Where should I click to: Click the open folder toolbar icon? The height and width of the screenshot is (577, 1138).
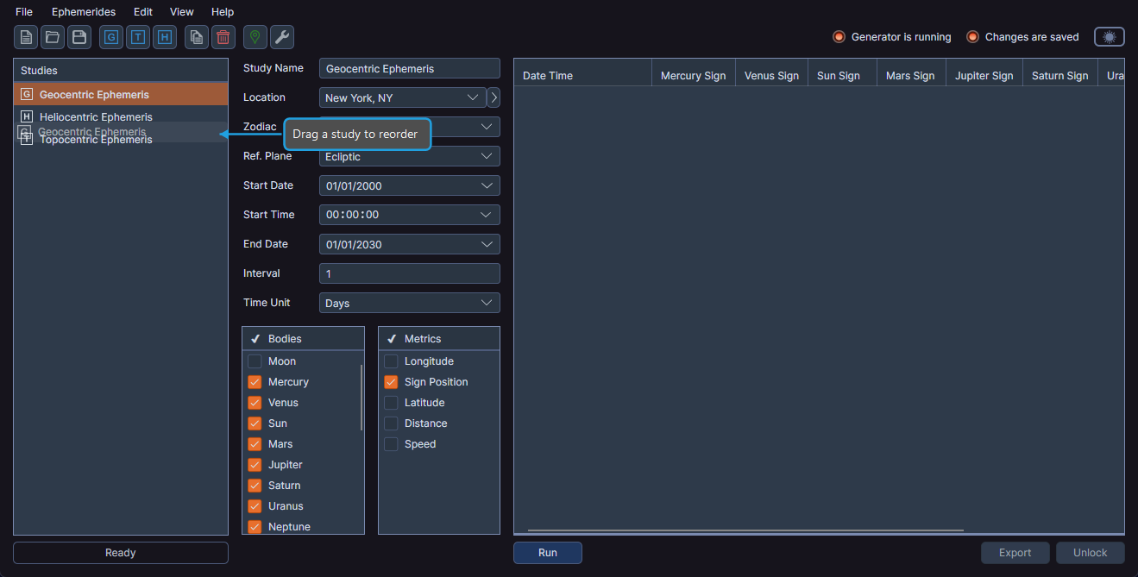coord(53,37)
